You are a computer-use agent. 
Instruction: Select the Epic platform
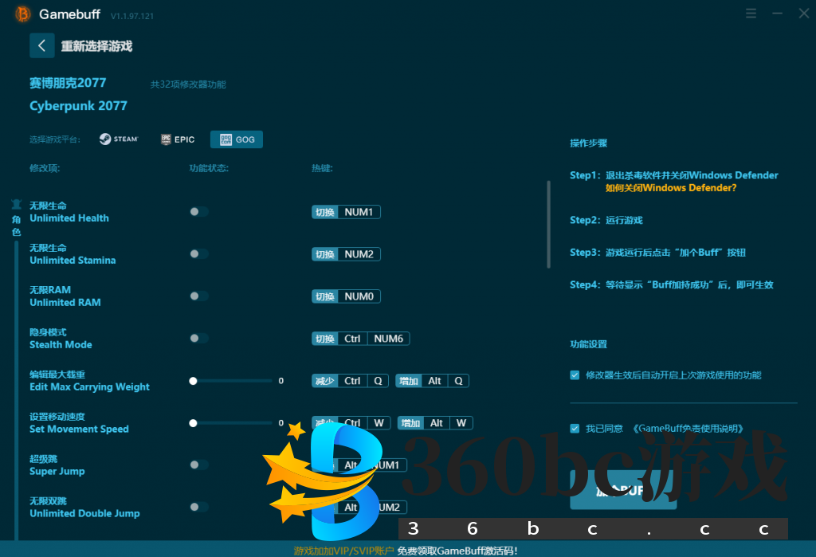tap(178, 139)
